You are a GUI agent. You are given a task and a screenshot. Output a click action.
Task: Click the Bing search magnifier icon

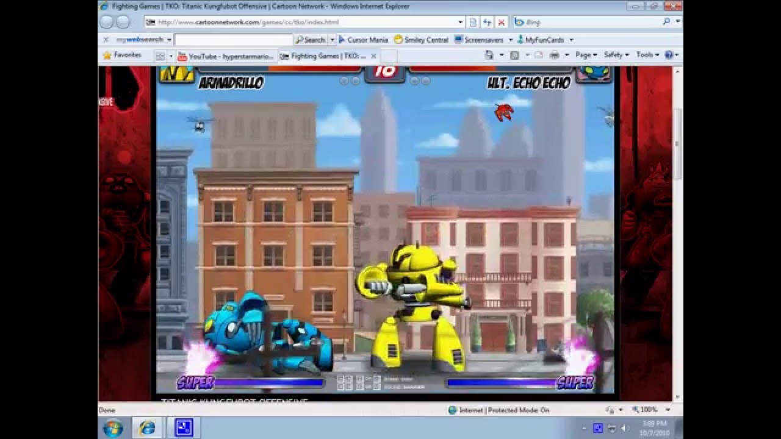pos(666,21)
